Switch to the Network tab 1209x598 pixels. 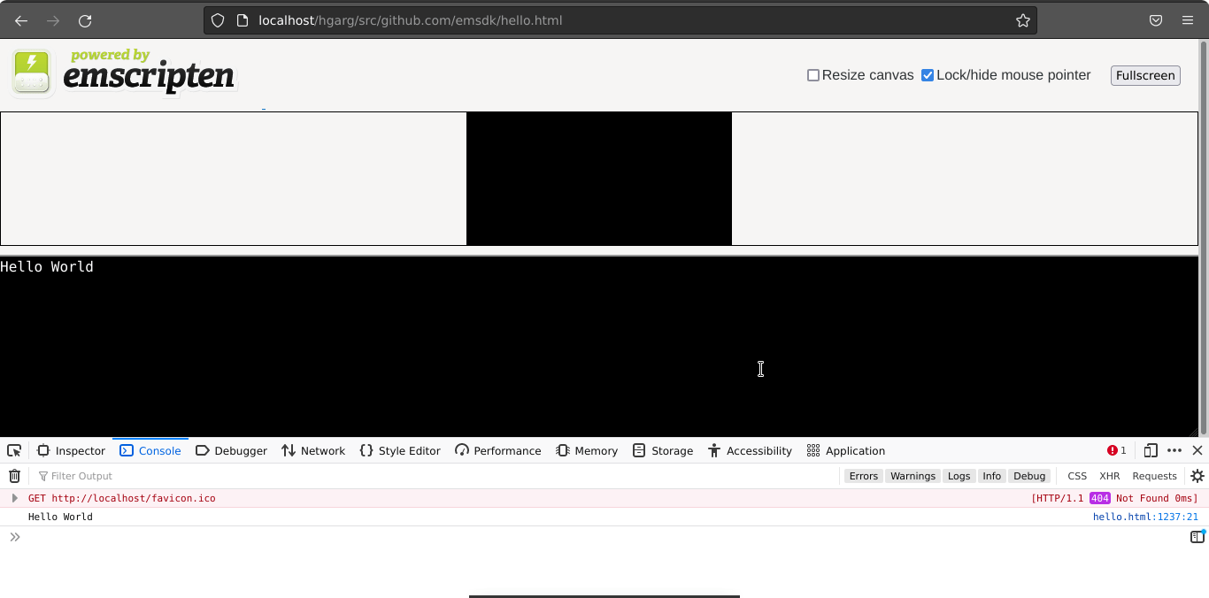click(313, 450)
